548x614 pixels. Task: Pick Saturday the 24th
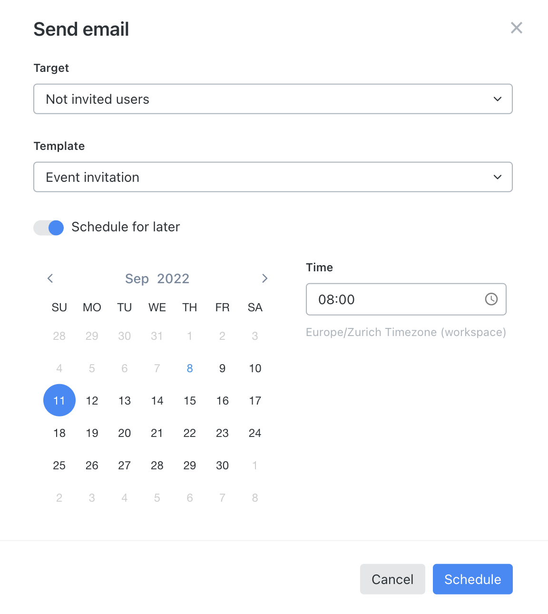click(255, 433)
